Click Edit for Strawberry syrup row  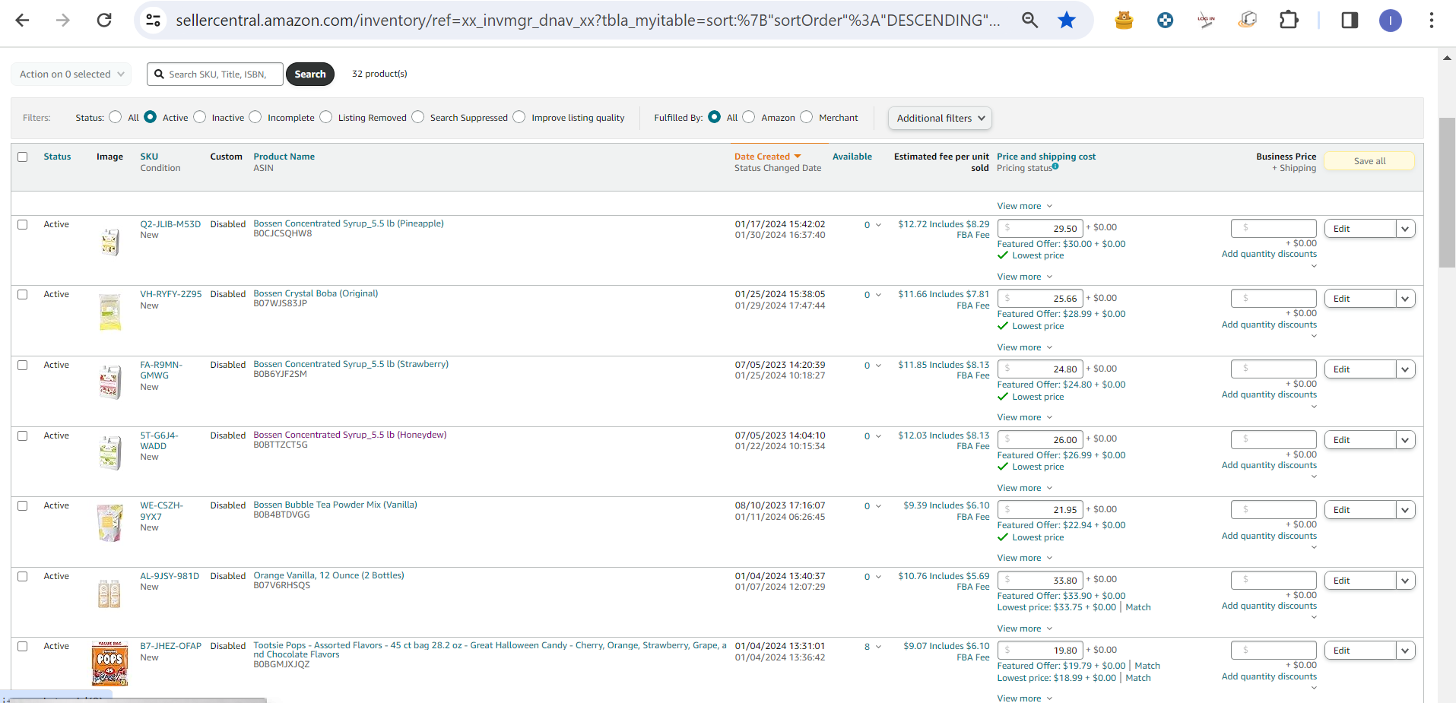coord(1360,369)
